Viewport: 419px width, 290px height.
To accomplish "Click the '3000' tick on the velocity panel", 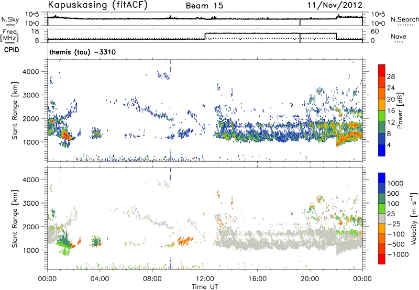I will (31, 203).
